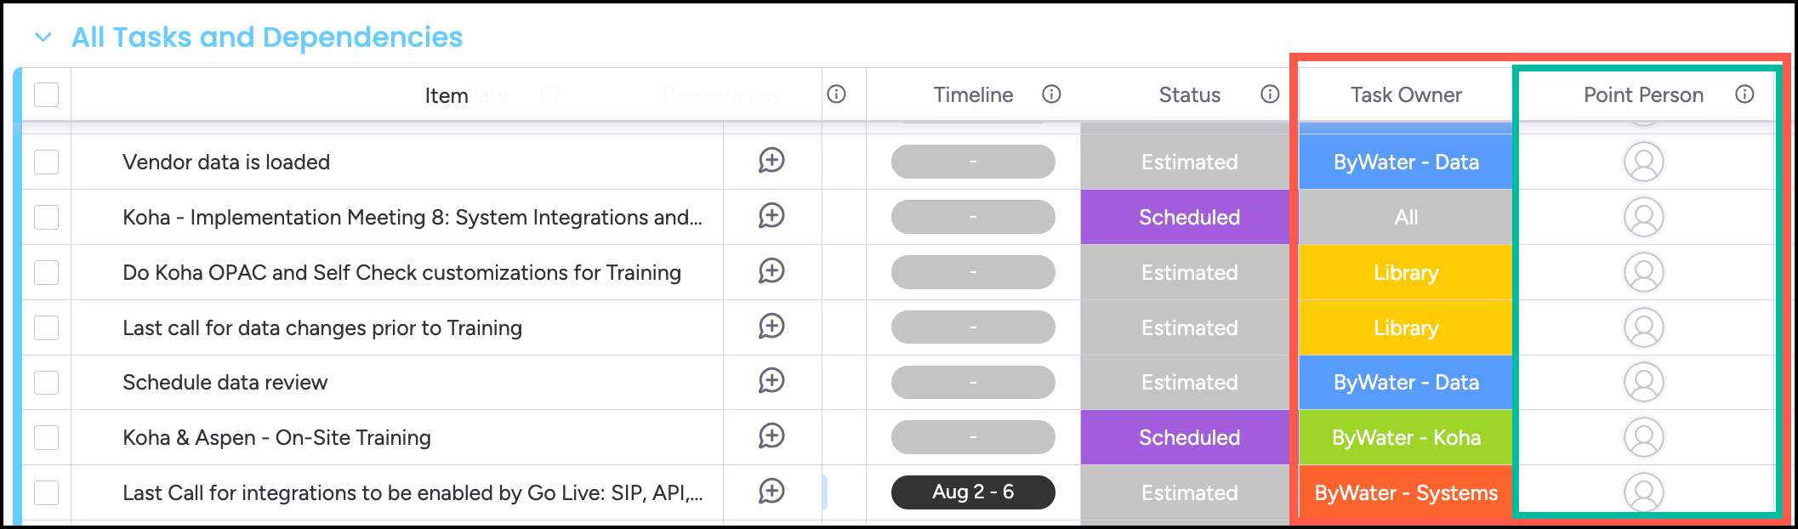The image size is (1798, 529).
Task: Check the box for Vendor data is loaded
Action: (47, 162)
